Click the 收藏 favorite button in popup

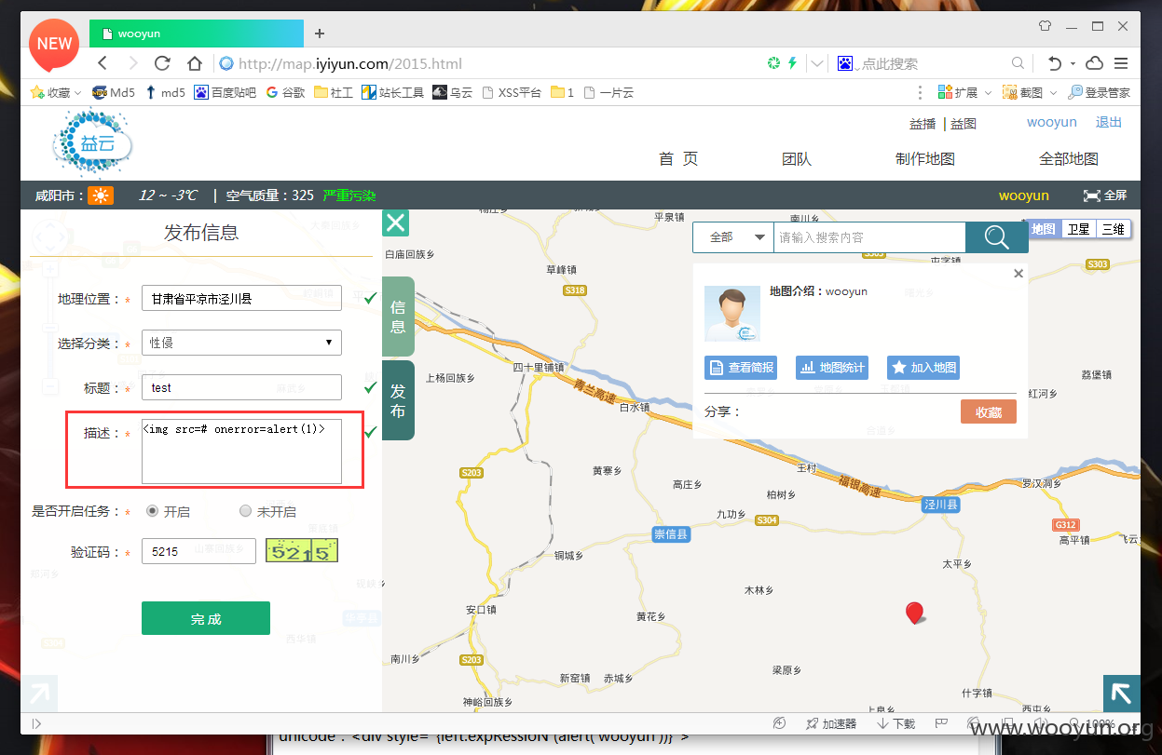tap(989, 411)
